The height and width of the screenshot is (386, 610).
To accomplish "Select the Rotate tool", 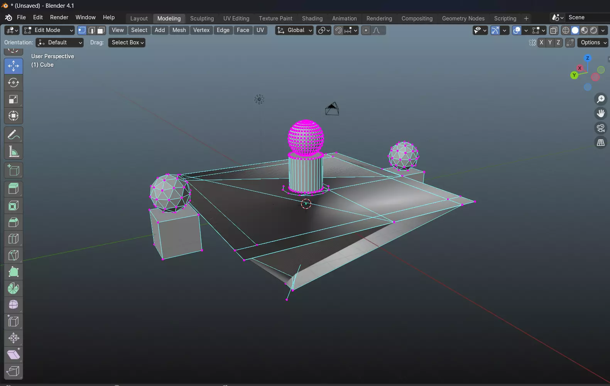I will coord(14,83).
